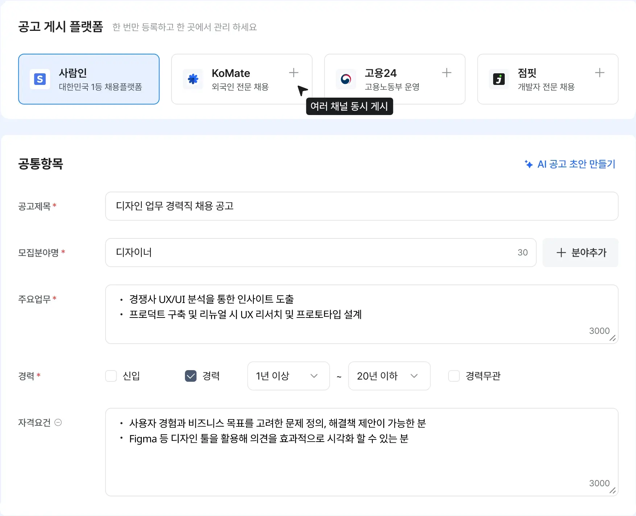Click into the 모집분야명 input field with 디자이너

tap(321, 253)
